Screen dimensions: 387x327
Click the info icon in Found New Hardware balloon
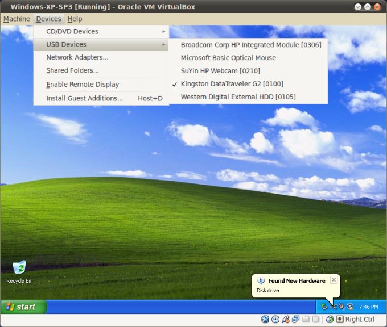261,280
